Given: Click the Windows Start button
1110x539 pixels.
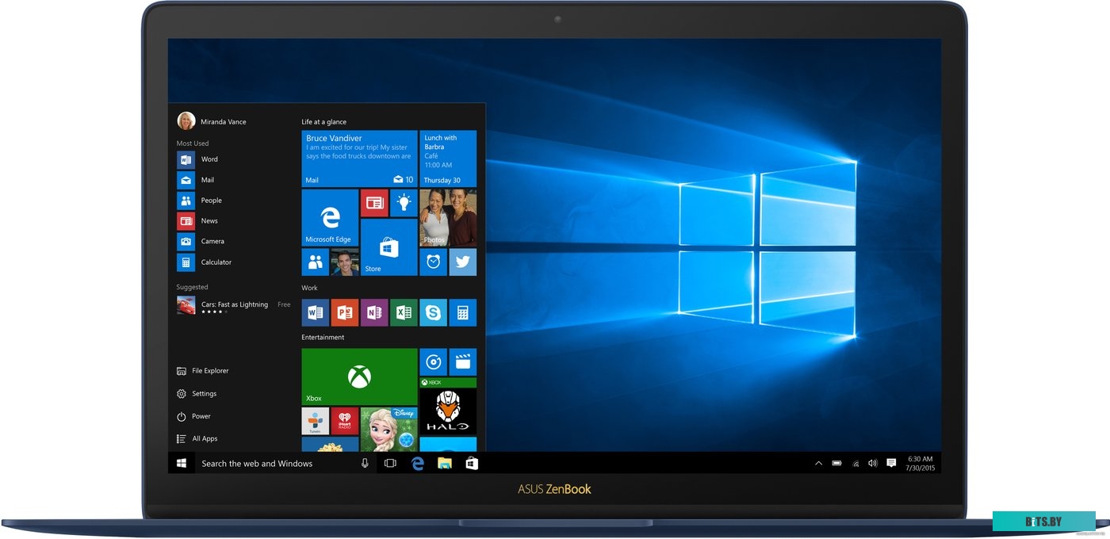Looking at the screenshot, I should point(182,463).
